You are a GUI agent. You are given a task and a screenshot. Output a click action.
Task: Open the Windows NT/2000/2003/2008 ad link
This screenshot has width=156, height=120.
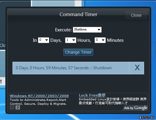click(39, 96)
